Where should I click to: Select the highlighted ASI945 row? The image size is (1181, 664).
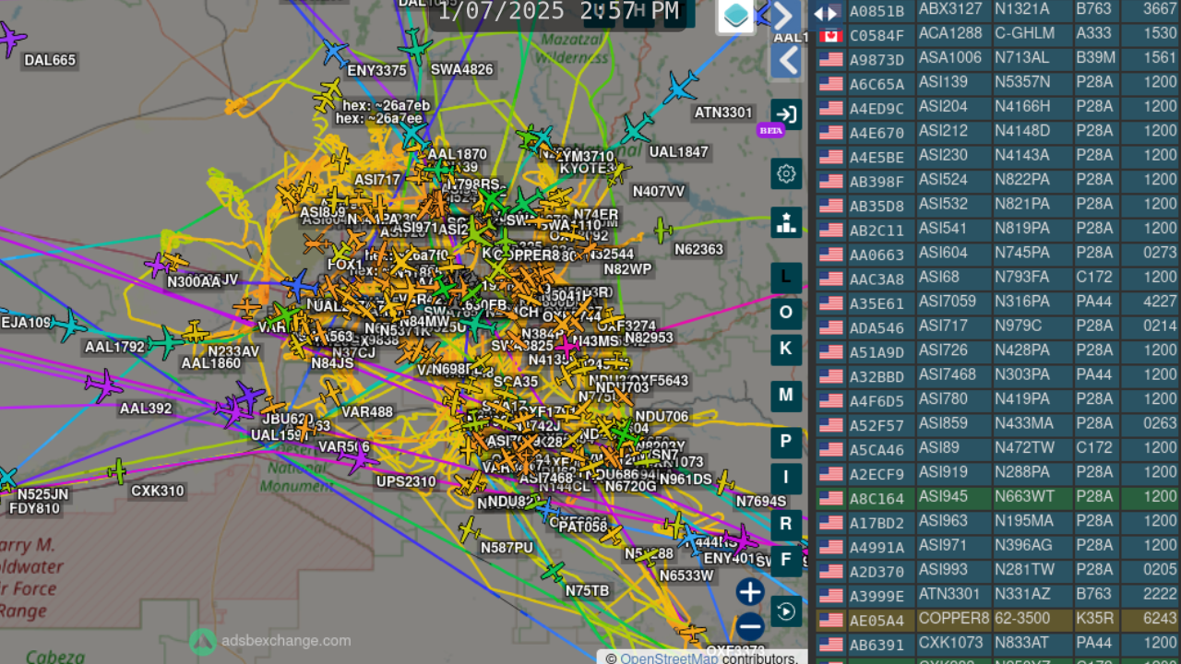pyautogui.click(x=995, y=497)
